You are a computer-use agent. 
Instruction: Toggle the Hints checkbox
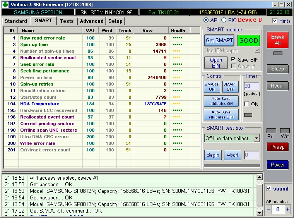tap(275, 21)
